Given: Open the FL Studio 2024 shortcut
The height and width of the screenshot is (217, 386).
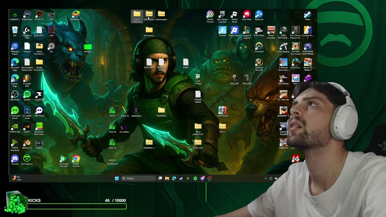Looking at the screenshot, I should [x=27, y=81].
